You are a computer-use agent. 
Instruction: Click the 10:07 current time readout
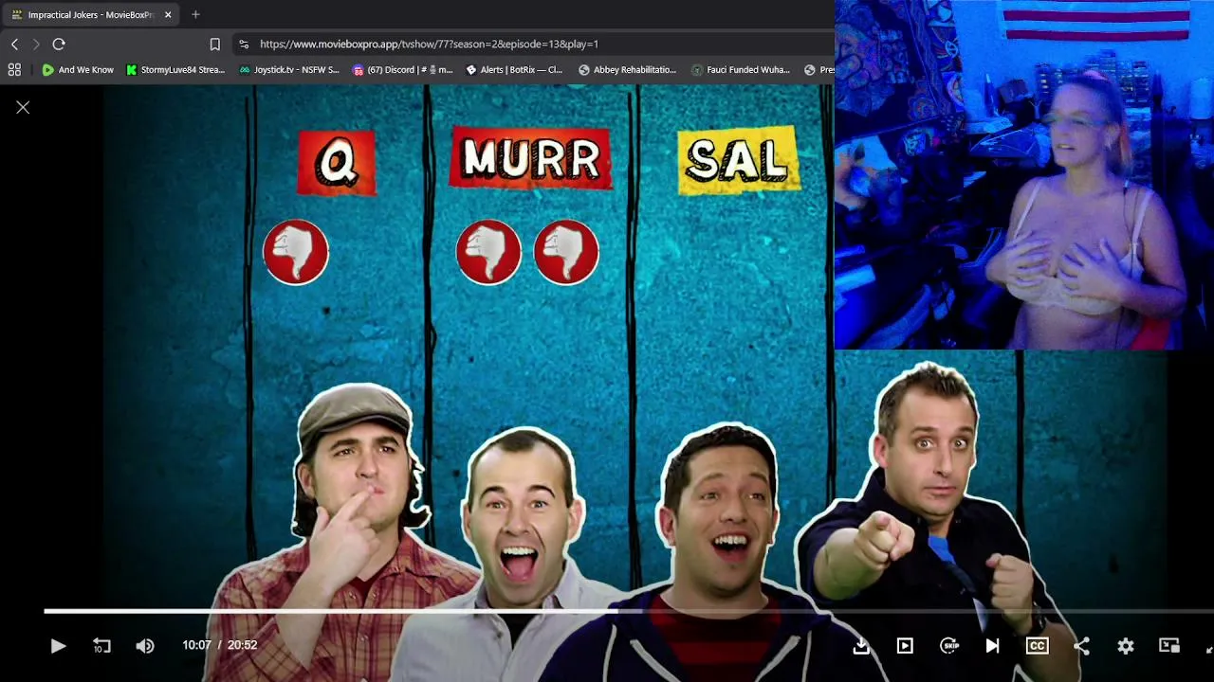(x=196, y=645)
